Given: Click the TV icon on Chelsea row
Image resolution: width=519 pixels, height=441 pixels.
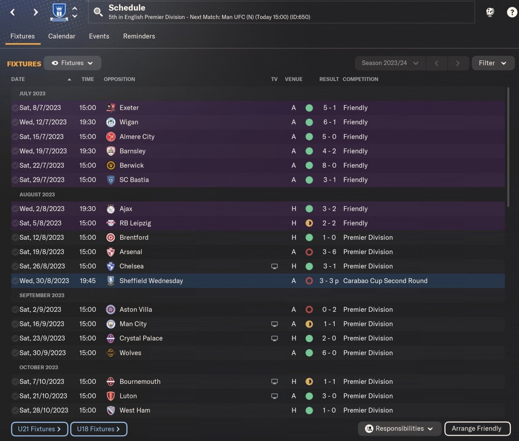Looking at the screenshot, I should 275,266.
